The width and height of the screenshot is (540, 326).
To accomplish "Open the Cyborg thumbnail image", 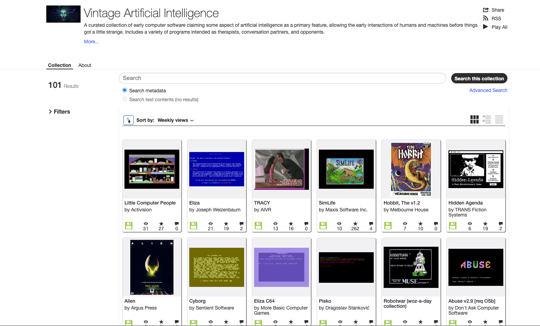I will point(217,267).
